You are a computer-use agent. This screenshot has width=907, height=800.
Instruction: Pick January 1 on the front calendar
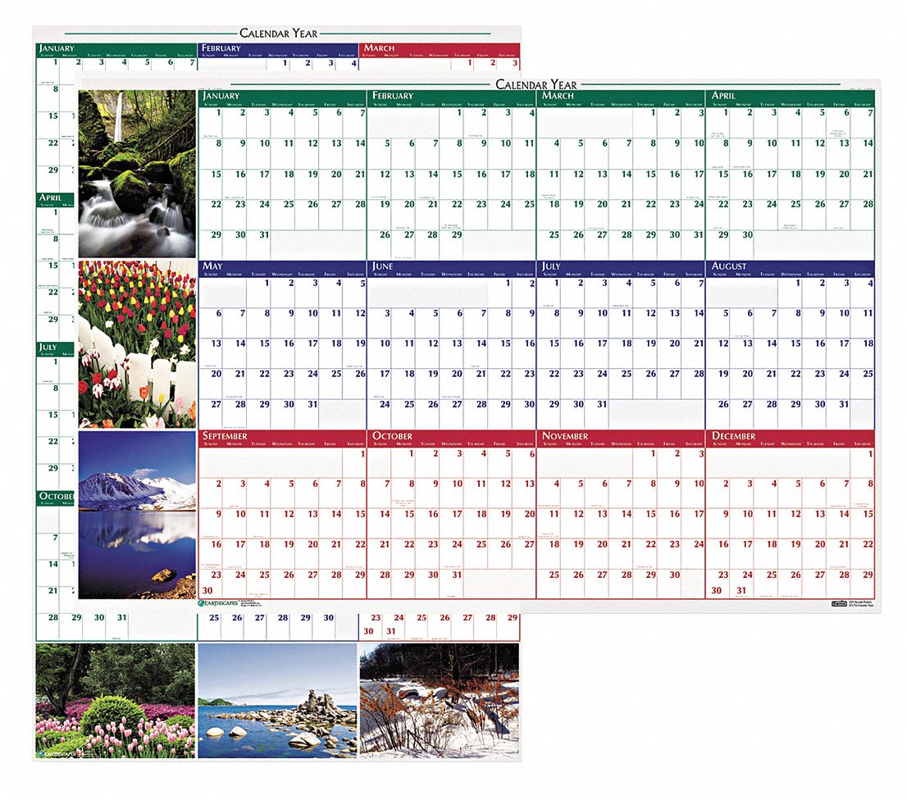pos(211,121)
